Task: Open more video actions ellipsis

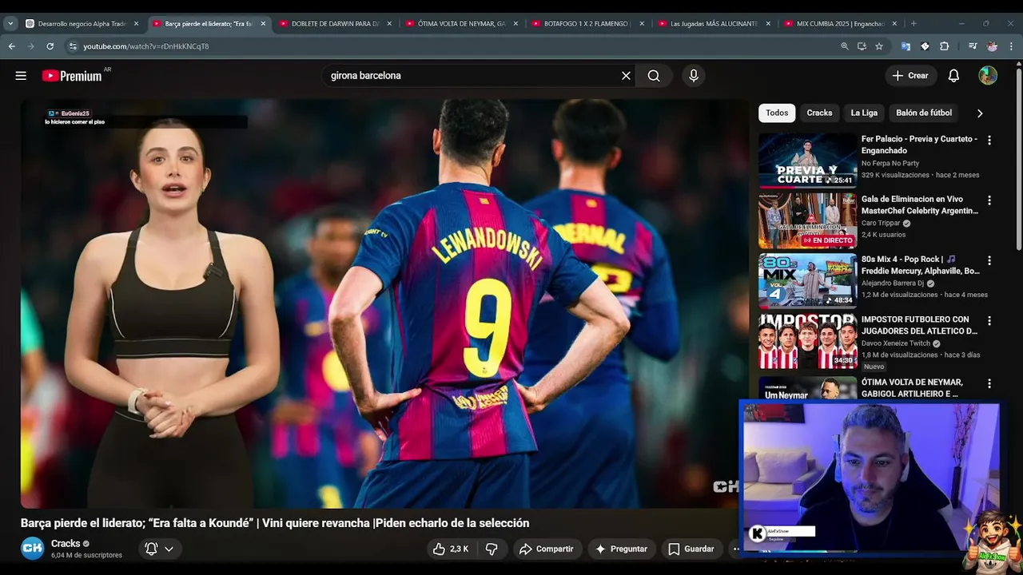Action: point(735,549)
